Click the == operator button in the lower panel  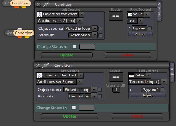[116, 77]
